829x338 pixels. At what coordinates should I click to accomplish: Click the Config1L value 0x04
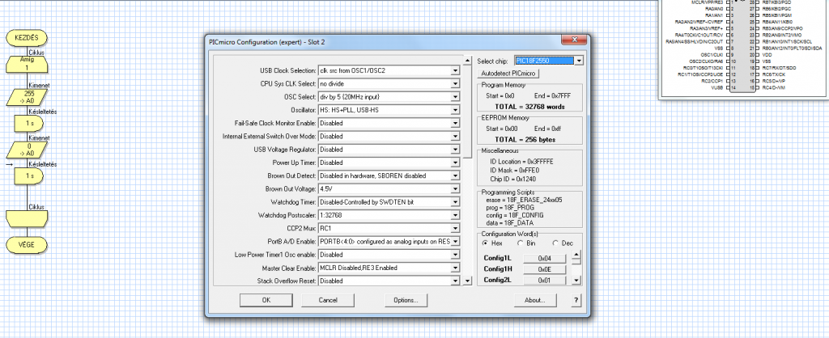click(545, 259)
